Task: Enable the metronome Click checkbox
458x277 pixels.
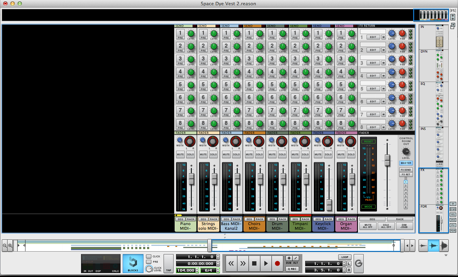Action: [x=148, y=256]
